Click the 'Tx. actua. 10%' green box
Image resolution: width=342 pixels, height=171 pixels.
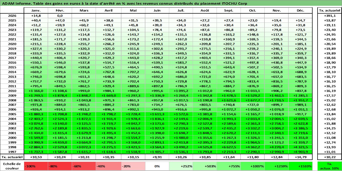(x=329, y=166)
